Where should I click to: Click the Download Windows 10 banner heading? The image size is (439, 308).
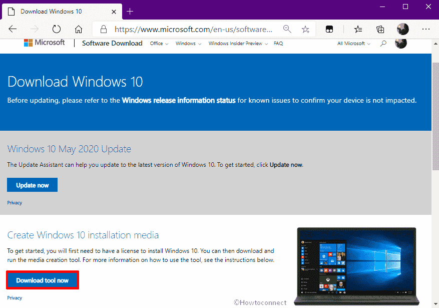click(x=75, y=82)
